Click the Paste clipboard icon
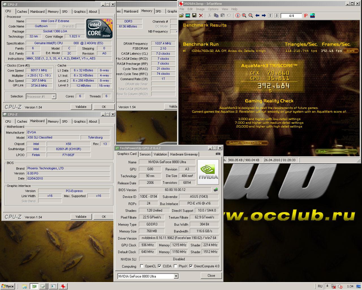Viewport: 362px width, 290px height. (x=223, y=16)
